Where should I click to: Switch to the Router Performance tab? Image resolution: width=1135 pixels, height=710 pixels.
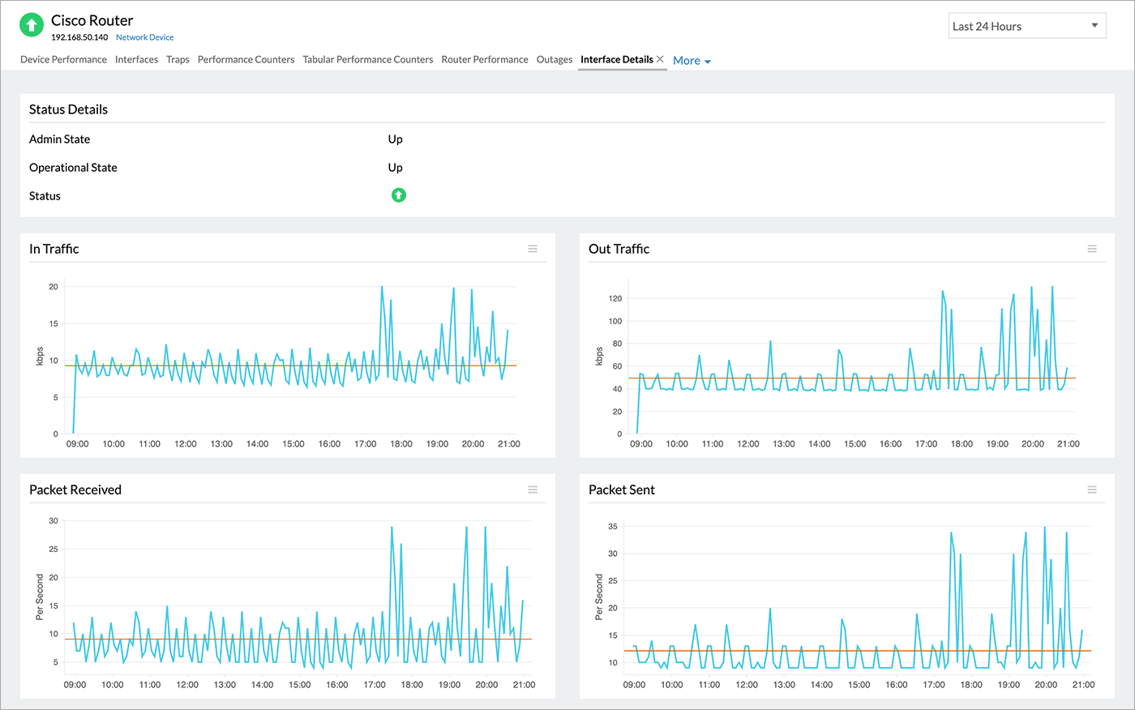[485, 59]
